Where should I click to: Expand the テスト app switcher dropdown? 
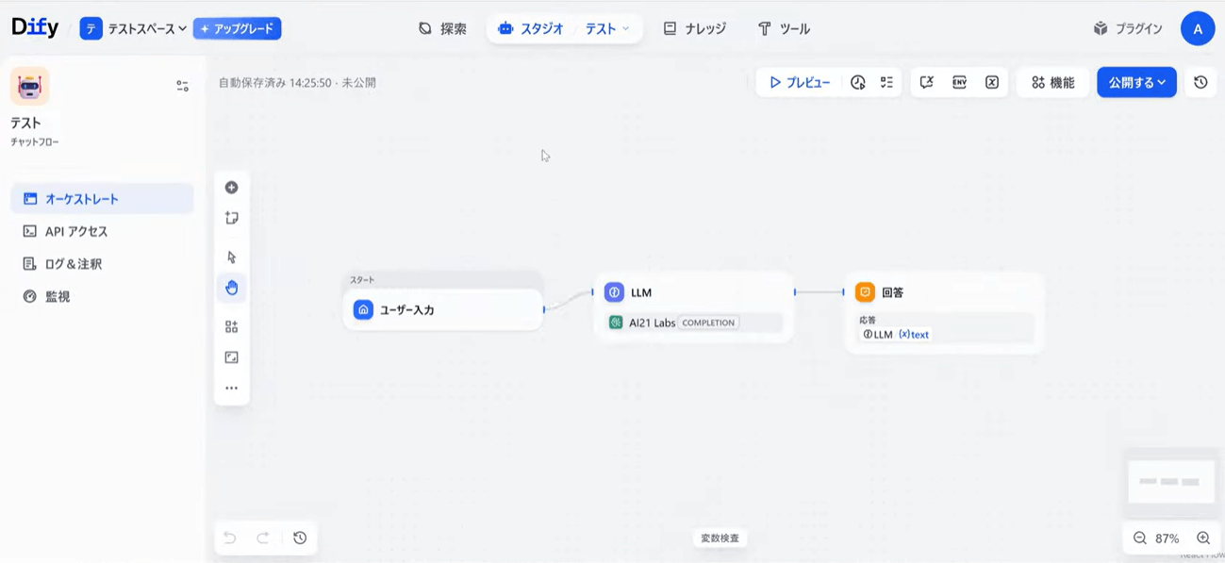tap(607, 29)
